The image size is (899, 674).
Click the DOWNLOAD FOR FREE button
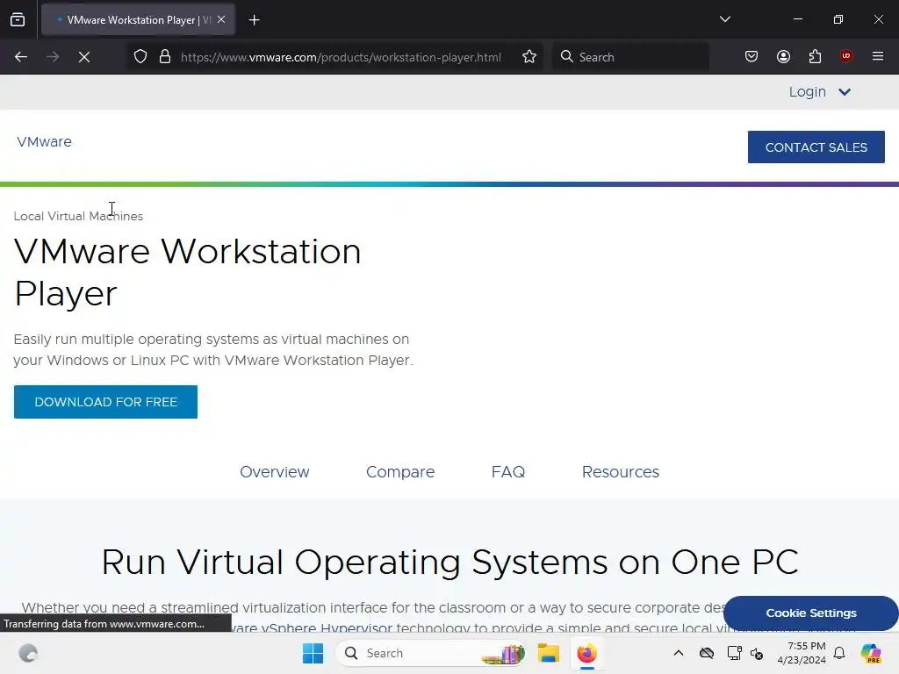(105, 402)
